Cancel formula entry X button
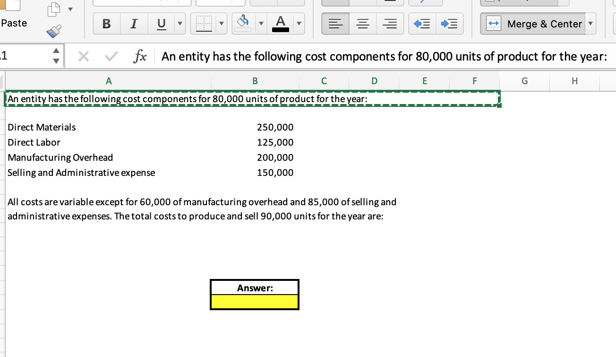The width and height of the screenshot is (616, 357). pos(83,57)
